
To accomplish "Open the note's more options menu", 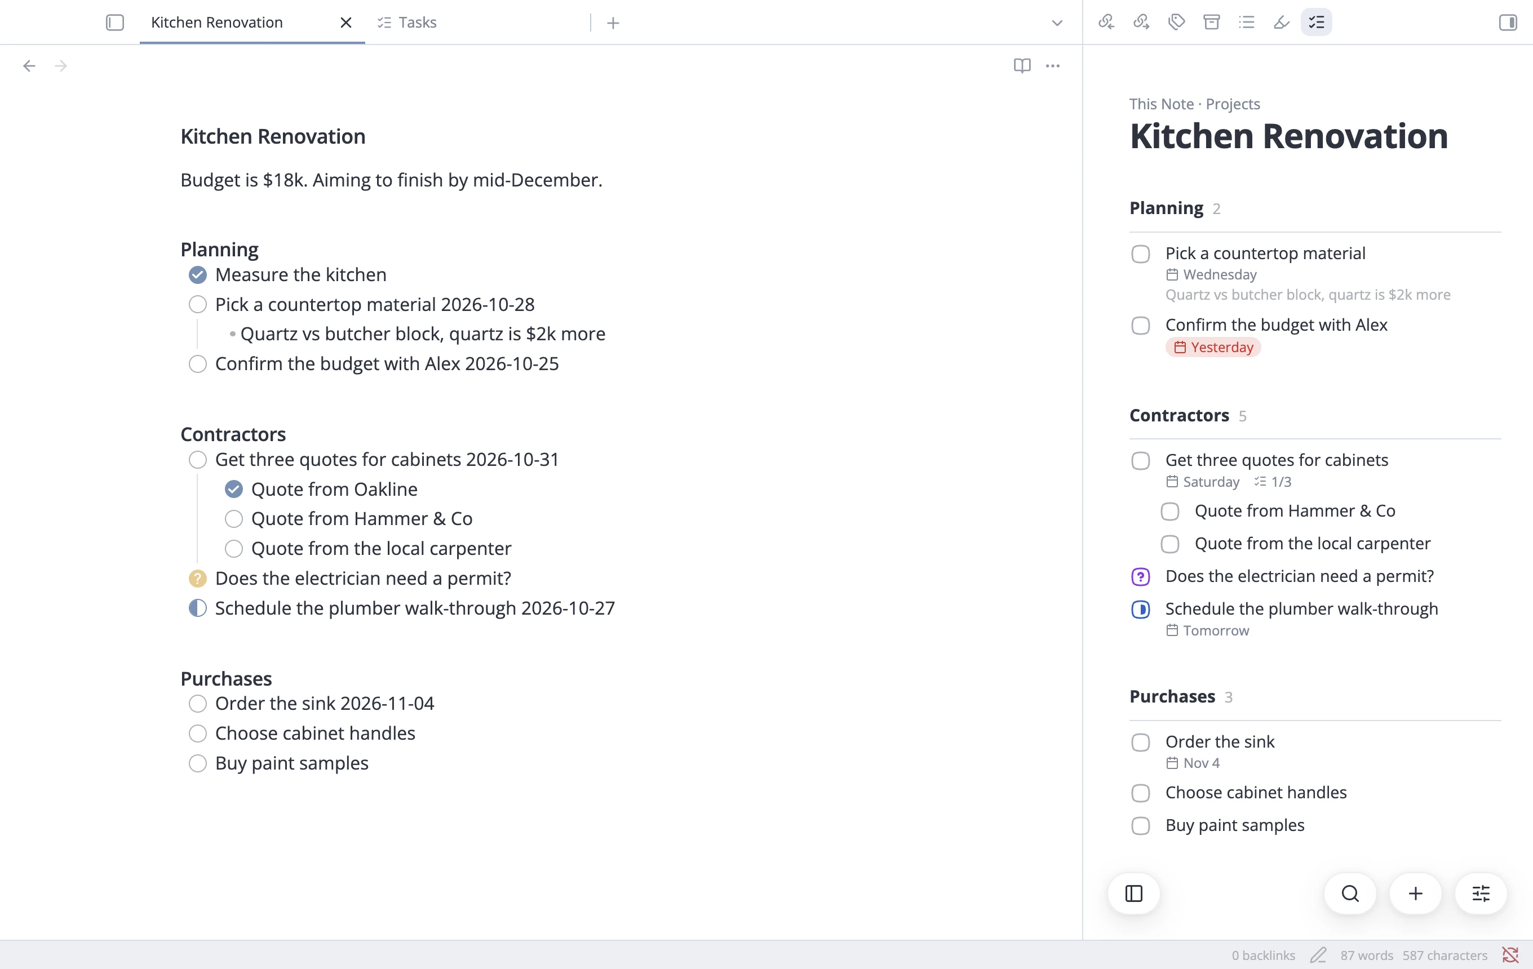I will pos(1053,65).
